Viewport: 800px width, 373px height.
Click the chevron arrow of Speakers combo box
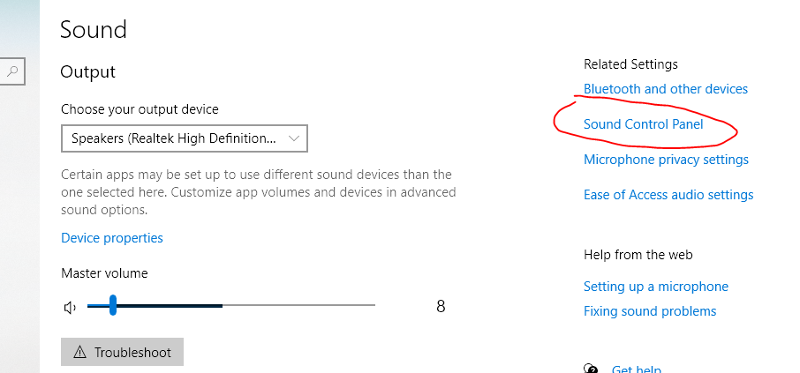click(296, 138)
